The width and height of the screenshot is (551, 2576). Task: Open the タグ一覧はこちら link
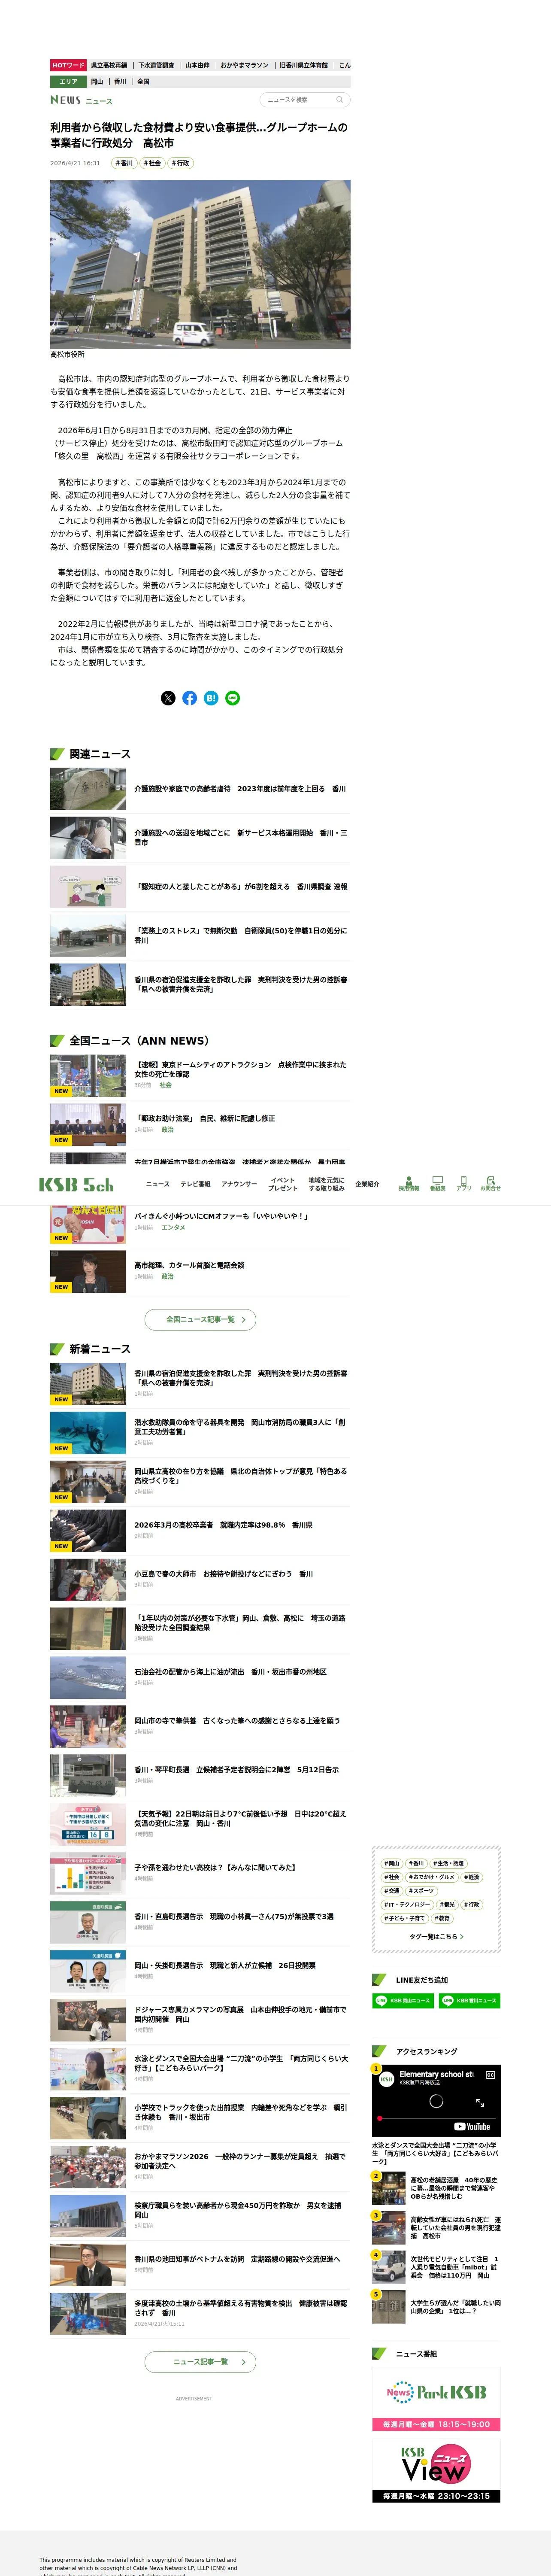[x=436, y=1937]
